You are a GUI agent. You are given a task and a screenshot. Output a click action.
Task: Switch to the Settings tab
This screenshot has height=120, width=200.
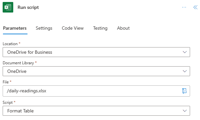point(44,28)
